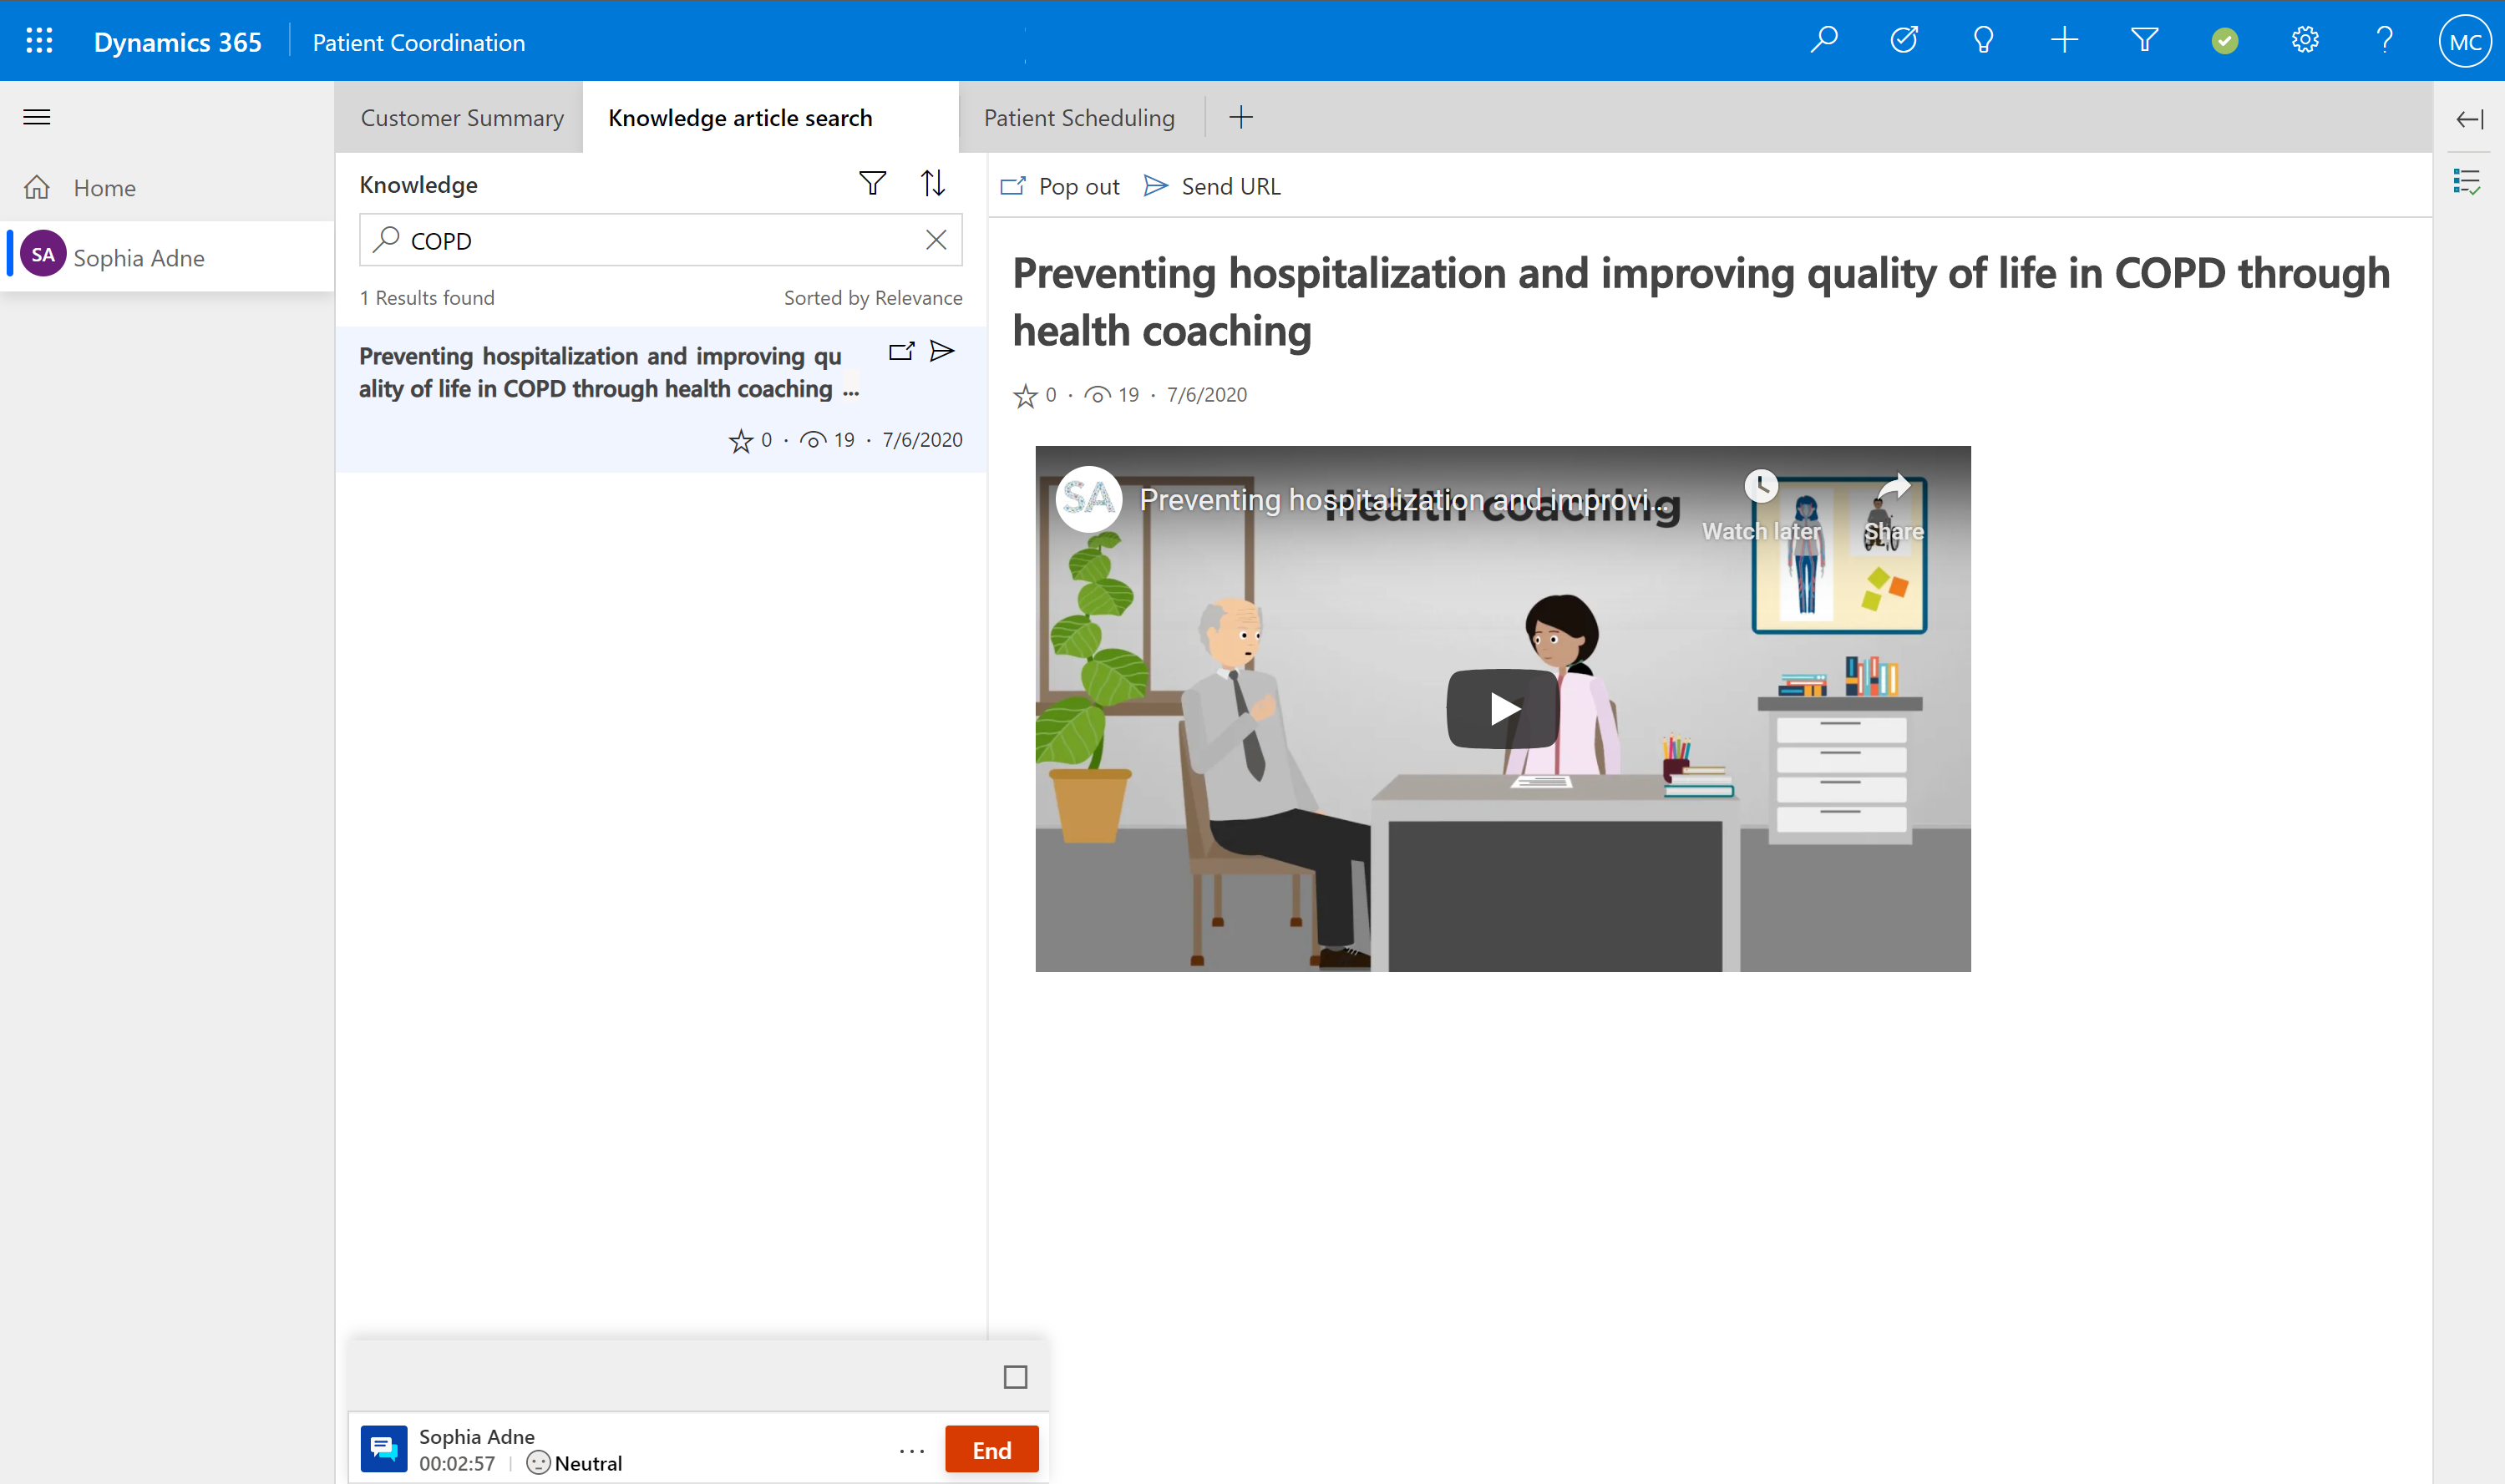Image resolution: width=2505 pixels, height=1484 pixels.
Task: Switch to Patient Scheduling tab
Action: pos(1079,117)
